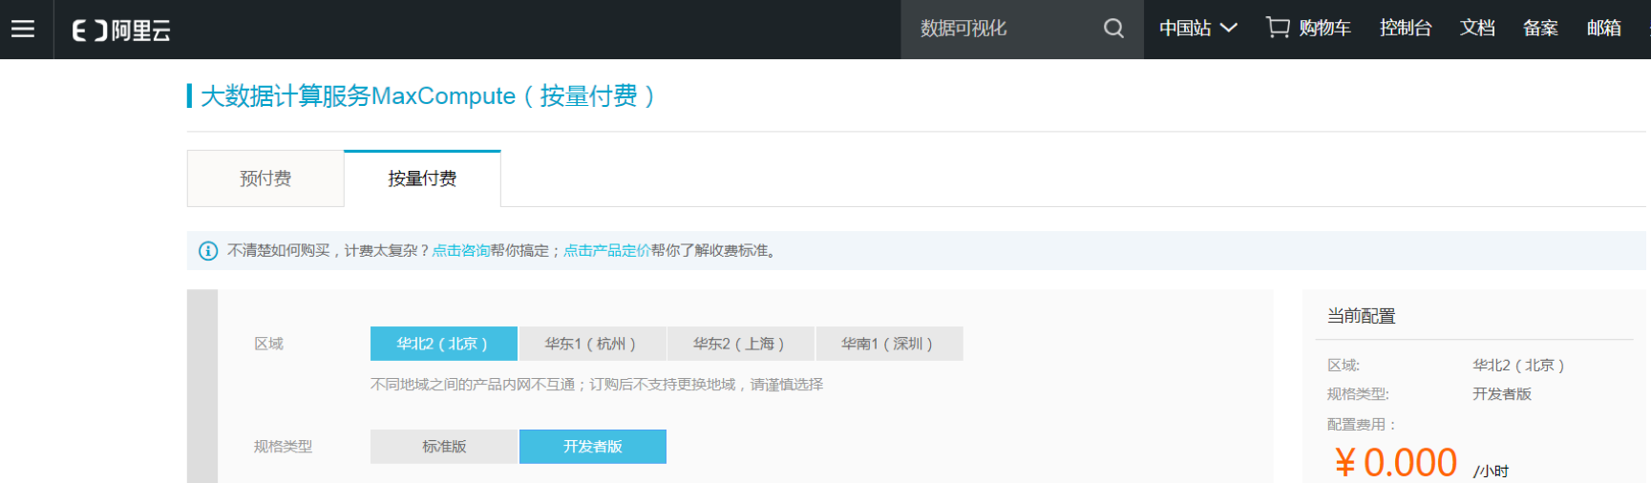Viewport: 1651px width, 483px height.
Task: Select region 华东1（杭州）
Action: click(592, 344)
